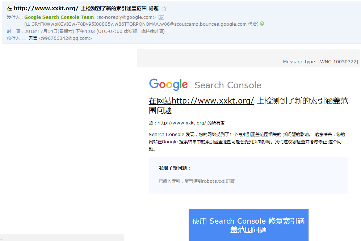Image resolution: width=361 pixels, height=241 pixels.
Task: Click sender name Google Search Console Team
Action: coord(59,17)
